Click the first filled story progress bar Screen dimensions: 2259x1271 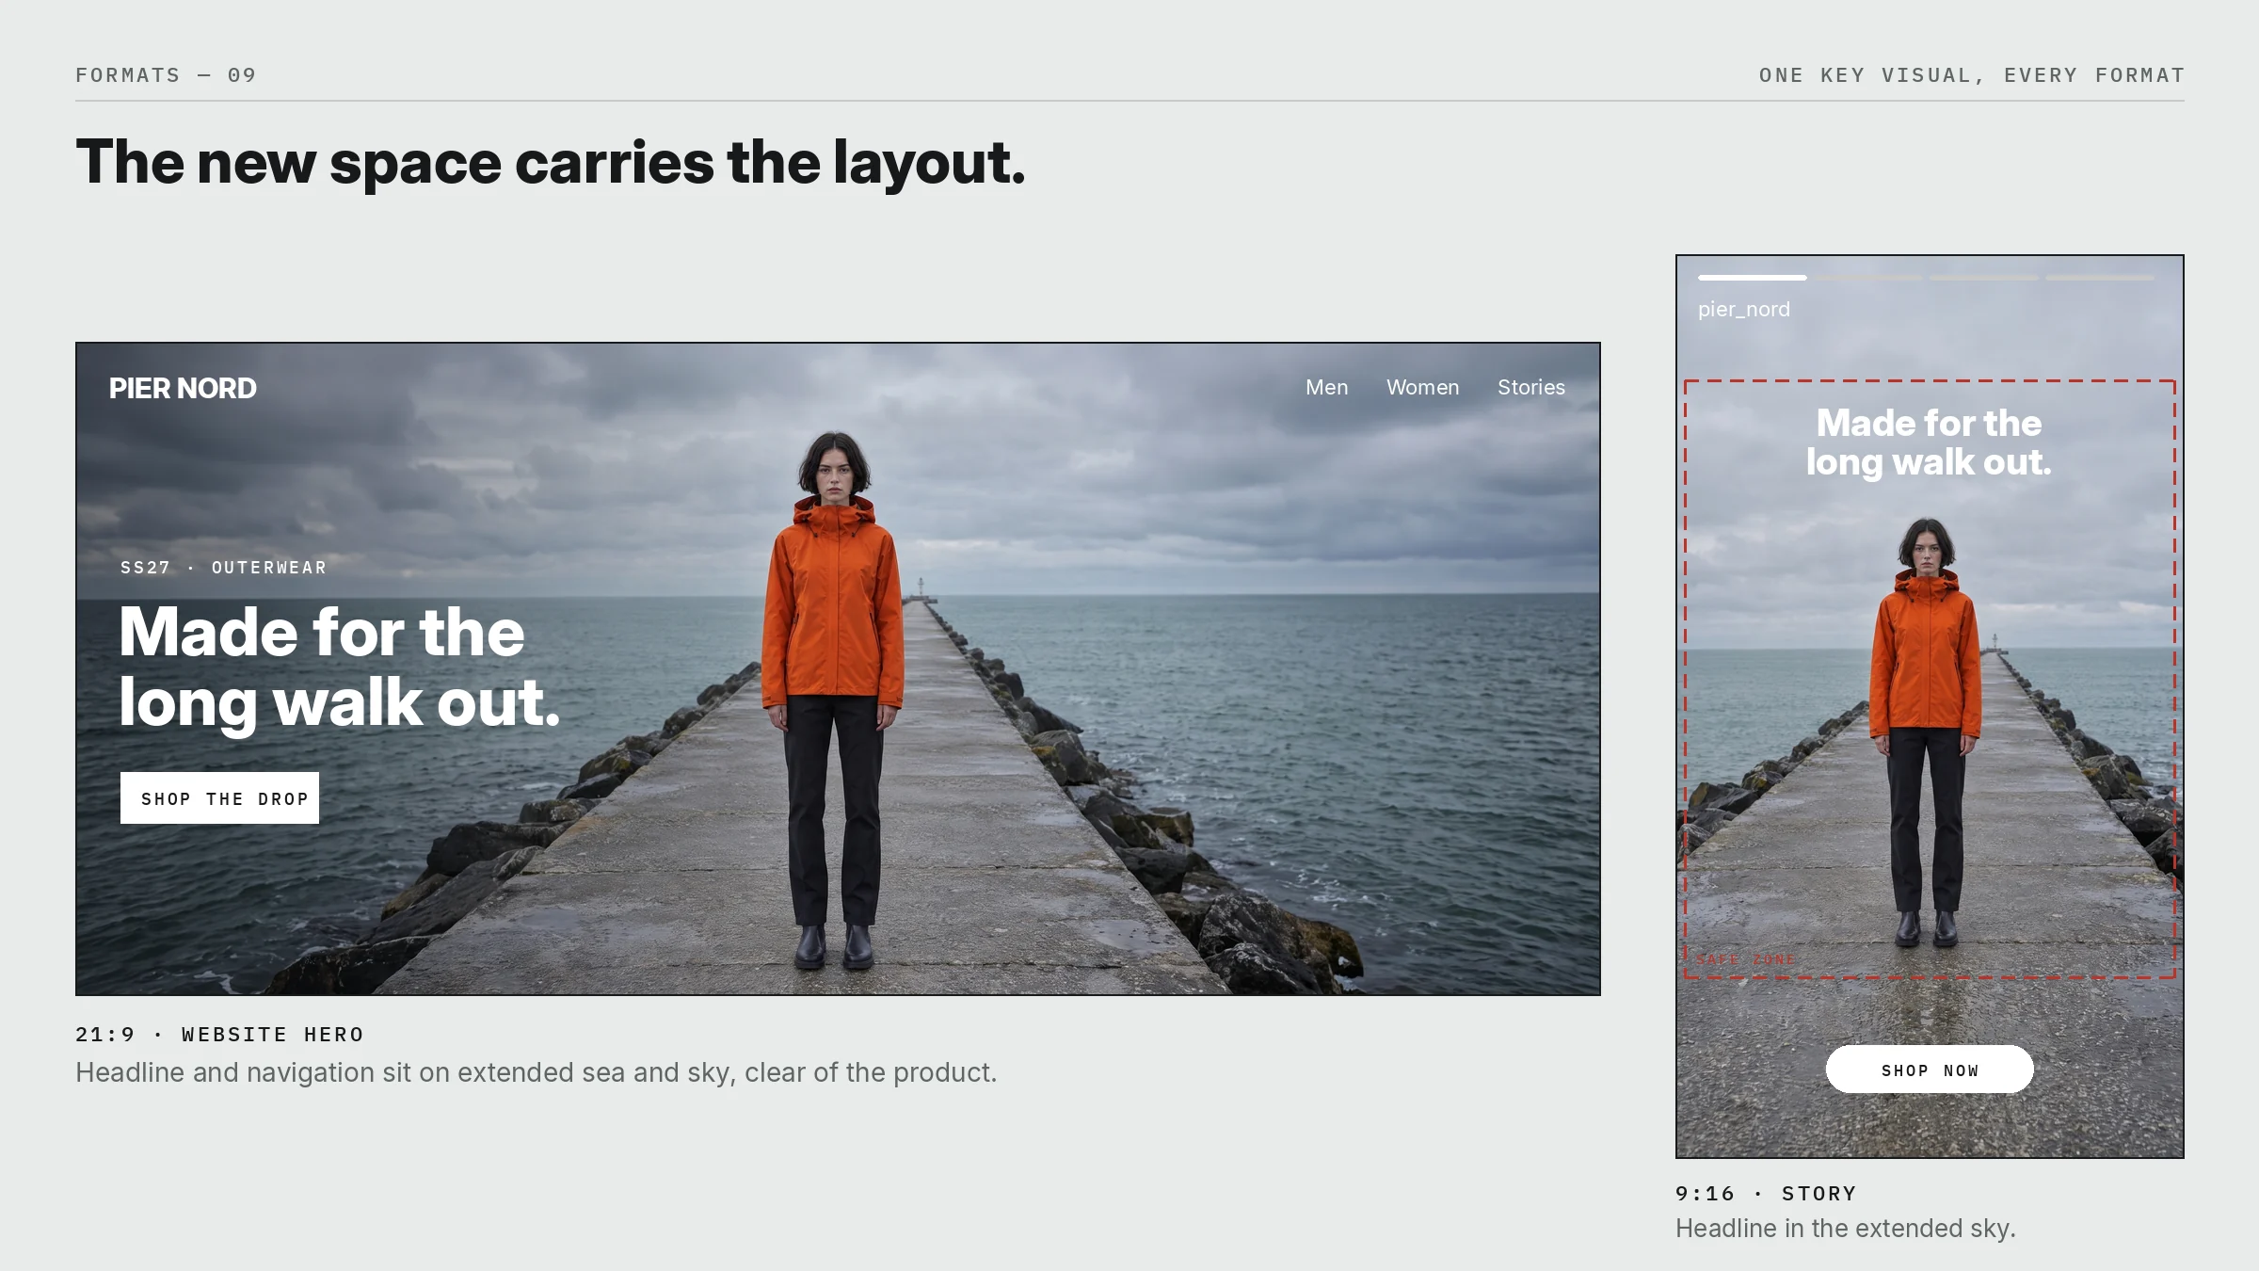(1752, 278)
